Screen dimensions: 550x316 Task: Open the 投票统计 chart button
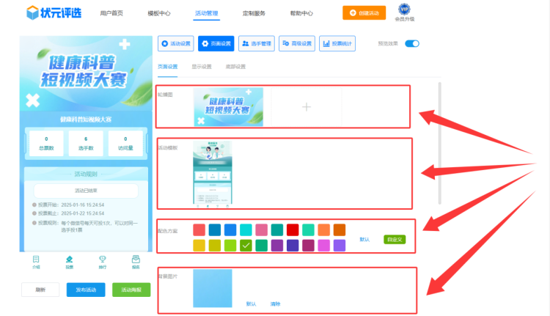point(337,44)
